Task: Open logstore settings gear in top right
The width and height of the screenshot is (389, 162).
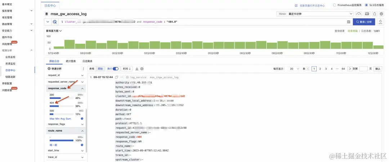Action: click(381, 14)
